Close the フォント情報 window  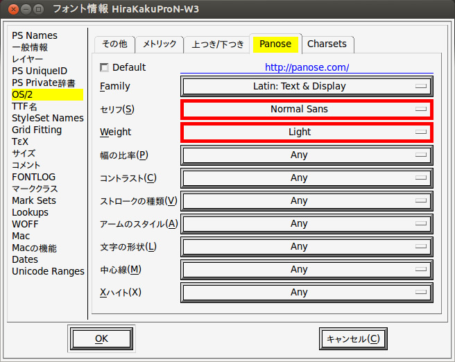[x=13, y=9]
